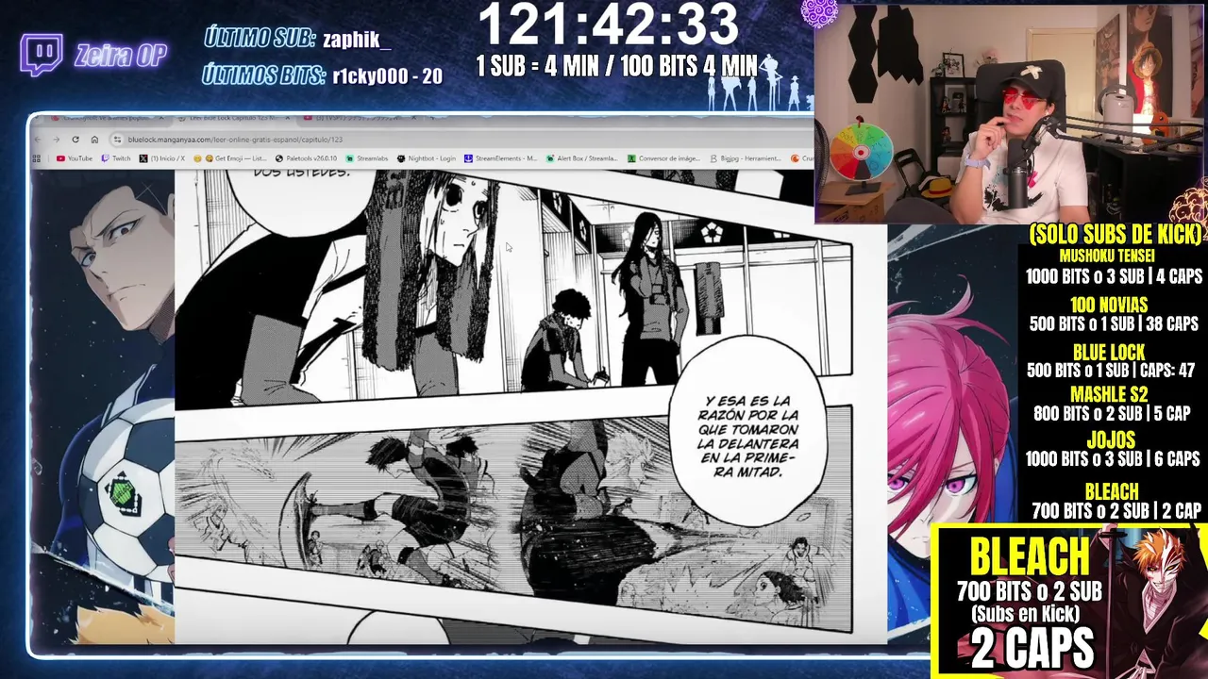Open the Bigjpg bookmark

click(747, 158)
